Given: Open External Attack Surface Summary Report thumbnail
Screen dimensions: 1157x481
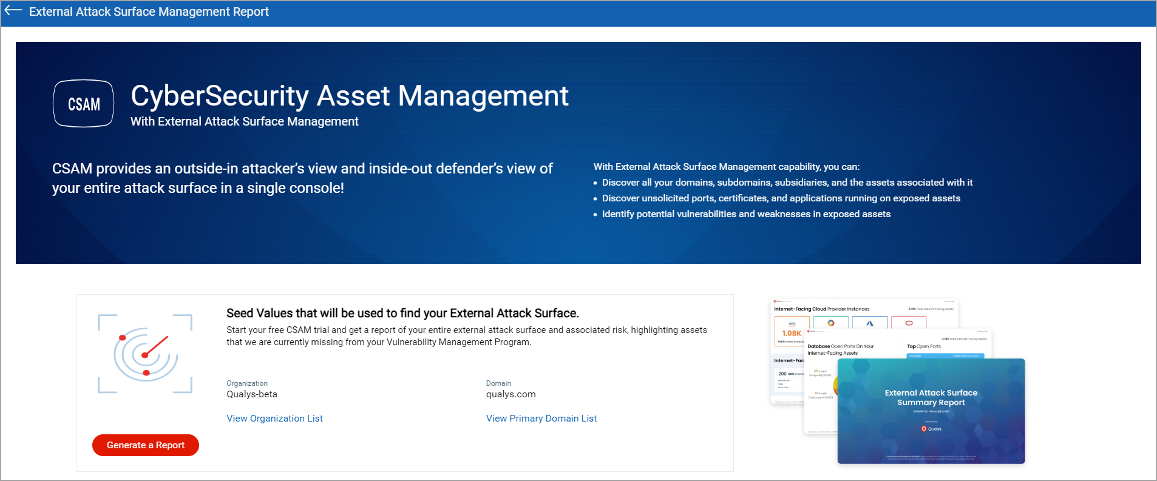Looking at the screenshot, I should pos(931,411).
